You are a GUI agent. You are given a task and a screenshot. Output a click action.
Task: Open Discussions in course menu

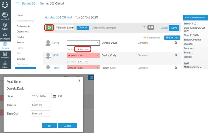coord(23,32)
